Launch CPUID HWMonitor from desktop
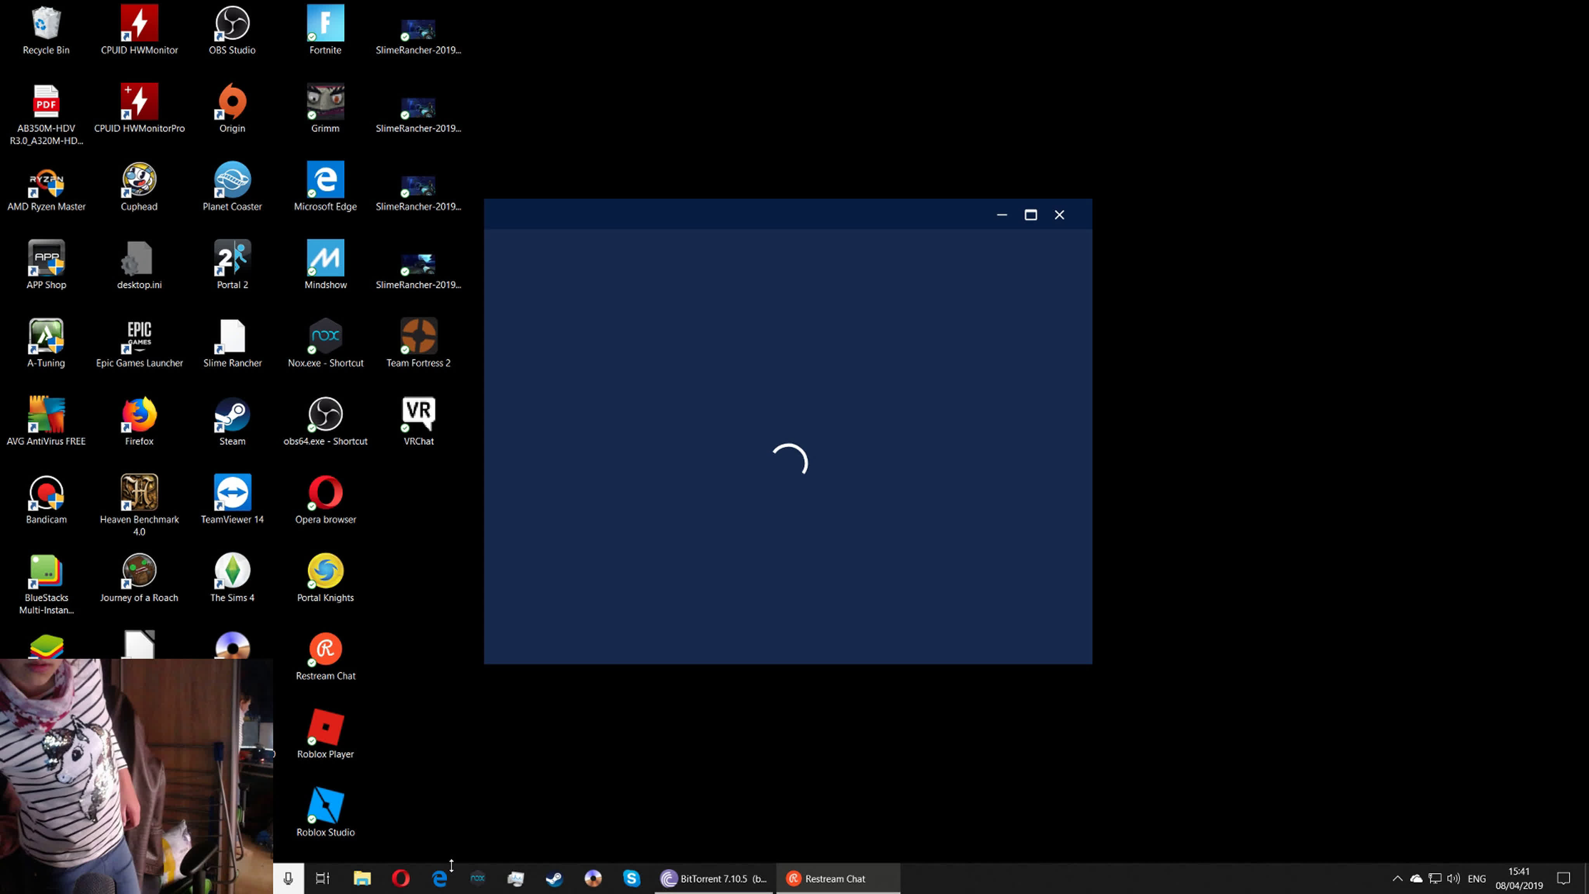Image resolution: width=1589 pixels, height=894 pixels. click(x=139, y=31)
